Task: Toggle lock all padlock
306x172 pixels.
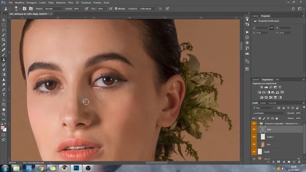Action: (x=277, y=118)
